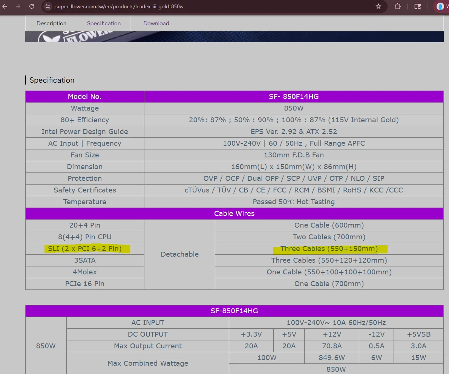Select the dimension value '160mm(L) x 150mm(W) x 86mm(H)'
The image size is (449, 374).
click(294, 167)
